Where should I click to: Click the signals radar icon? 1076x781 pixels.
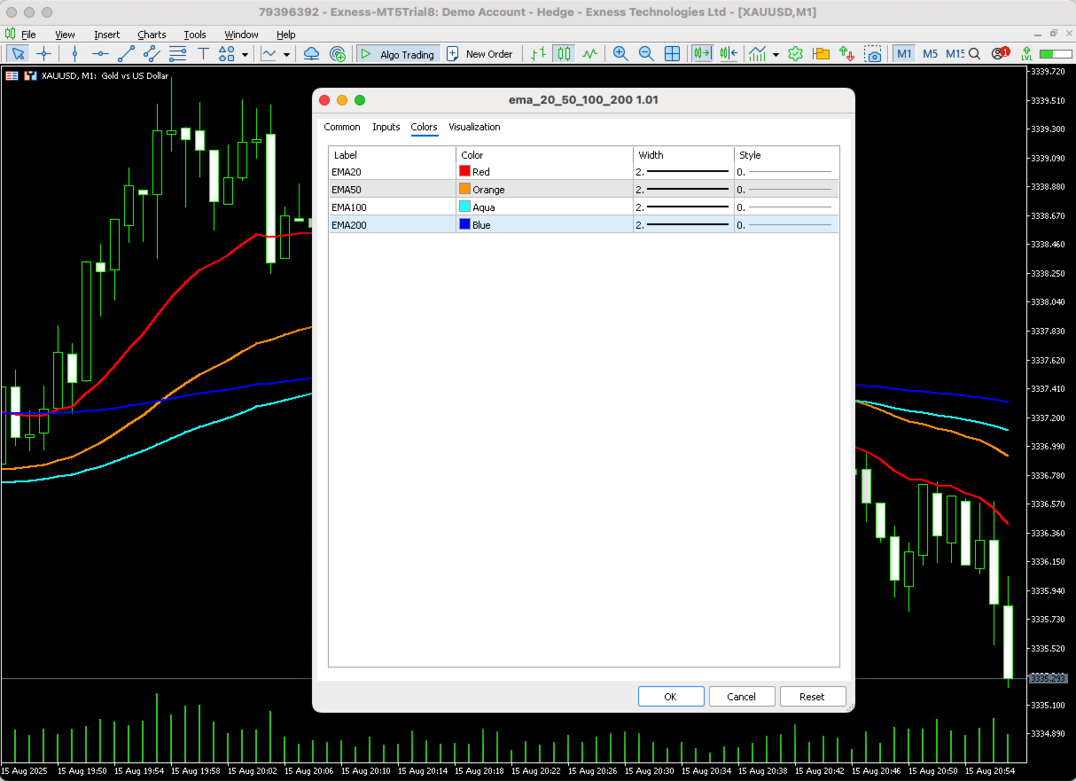(338, 54)
